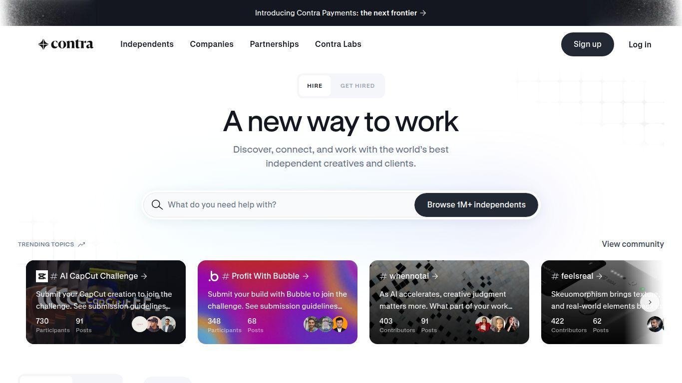Switch the toggle to Get Hired
The height and width of the screenshot is (383, 682).
click(357, 86)
